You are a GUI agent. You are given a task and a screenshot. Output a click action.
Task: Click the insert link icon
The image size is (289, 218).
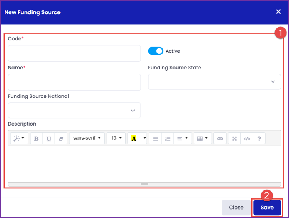(x=220, y=138)
